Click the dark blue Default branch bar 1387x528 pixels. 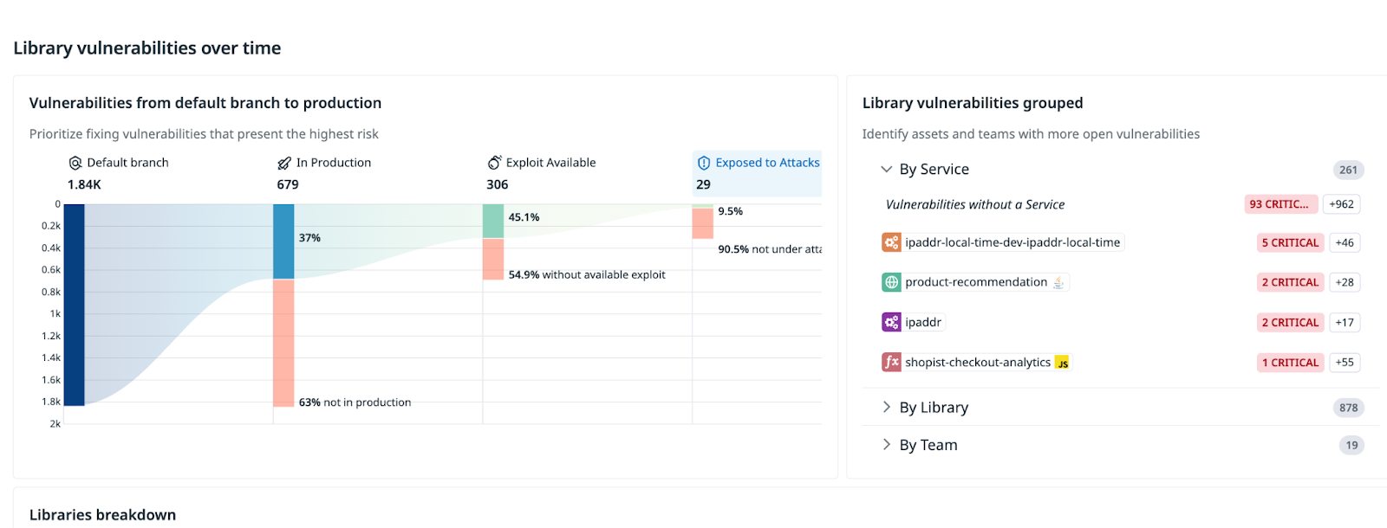coord(75,305)
